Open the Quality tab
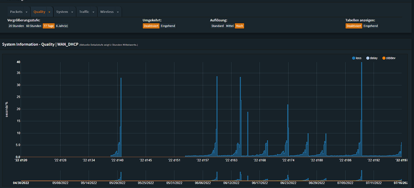 click(39, 12)
